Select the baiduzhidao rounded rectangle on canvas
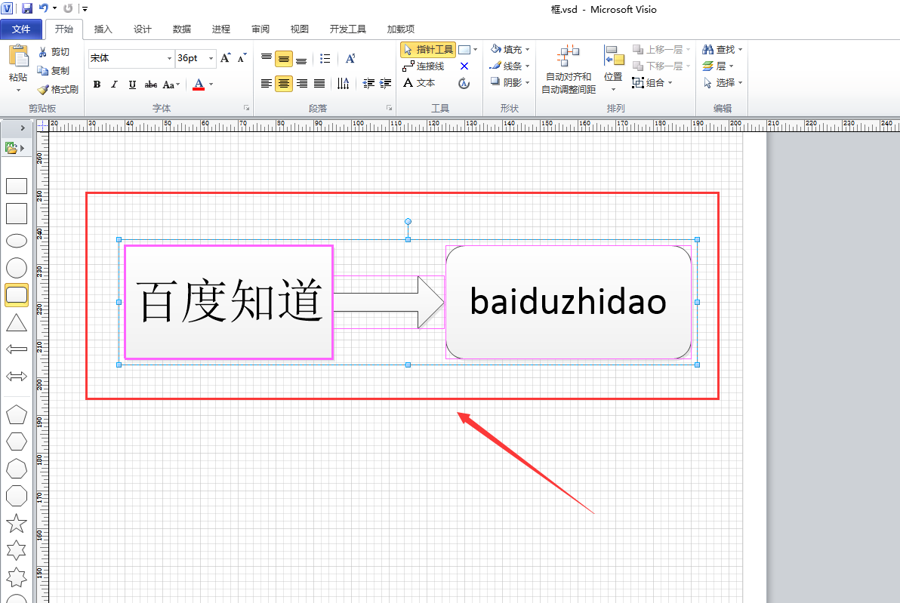This screenshot has width=900, height=603. [x=569, y=303]
